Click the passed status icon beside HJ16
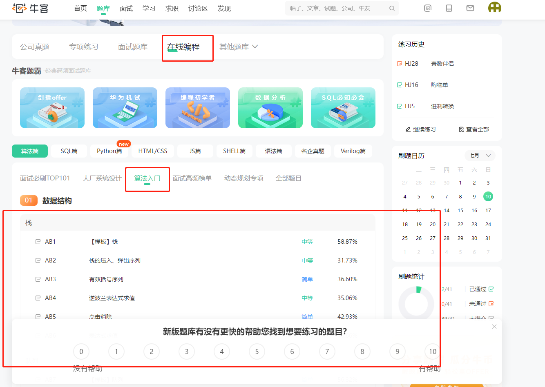Image resolution: width=545 pixels, height=387 pixels. point(400,85)
